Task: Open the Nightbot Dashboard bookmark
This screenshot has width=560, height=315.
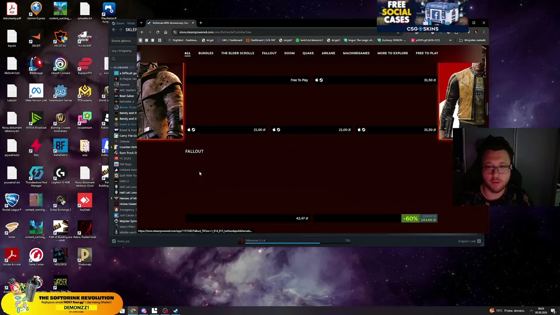Action: pyautogui.click(x=183, y=40)
